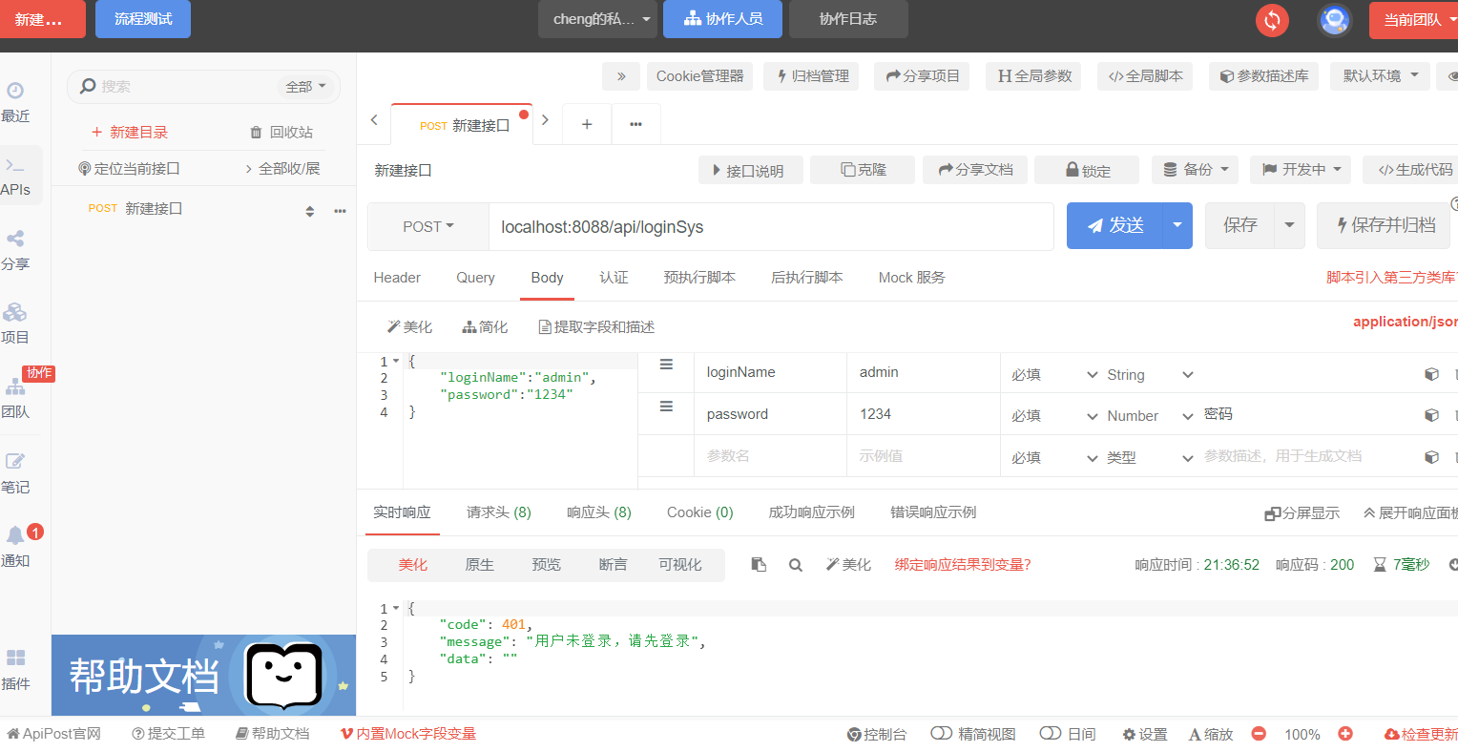Click drag handle icon of loginName row
This screenshot has height=752, width=1458.
tap(666, 365)
